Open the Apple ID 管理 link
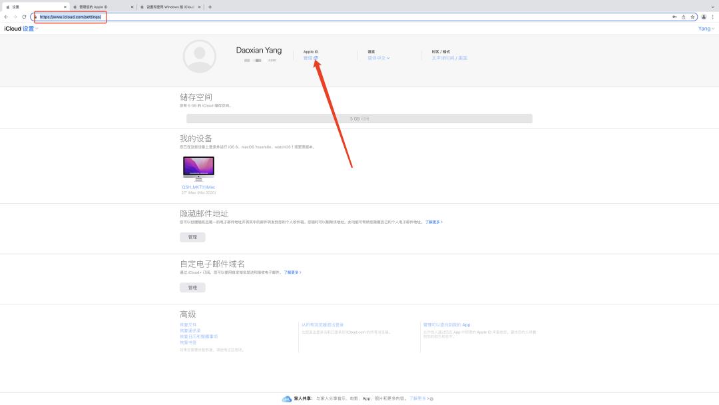719x405 pixels. (x=309, y=58)
